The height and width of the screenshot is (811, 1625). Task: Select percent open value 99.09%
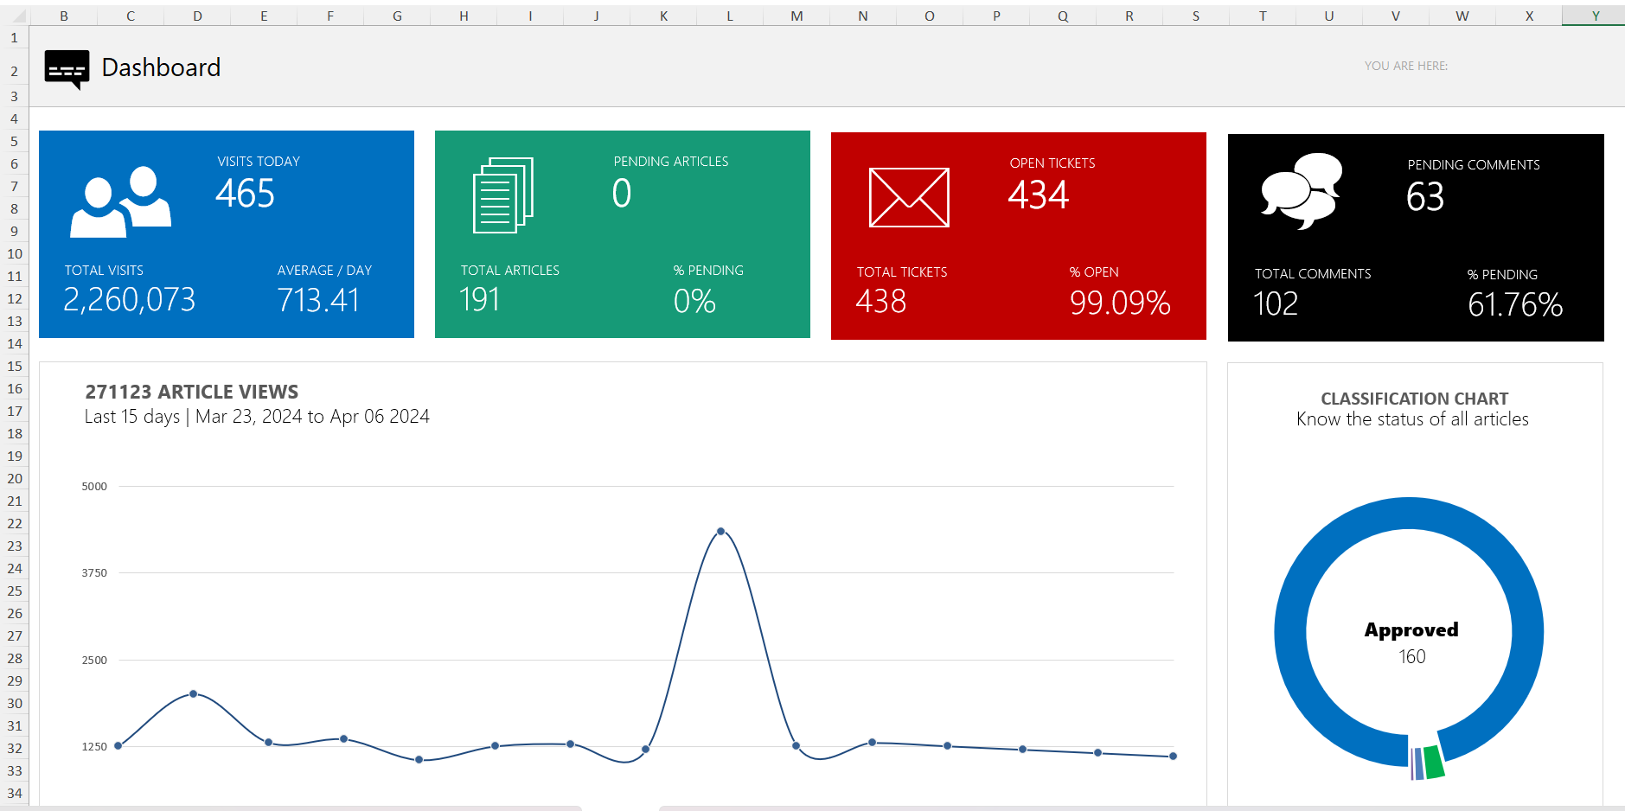tap(1120, 303)
